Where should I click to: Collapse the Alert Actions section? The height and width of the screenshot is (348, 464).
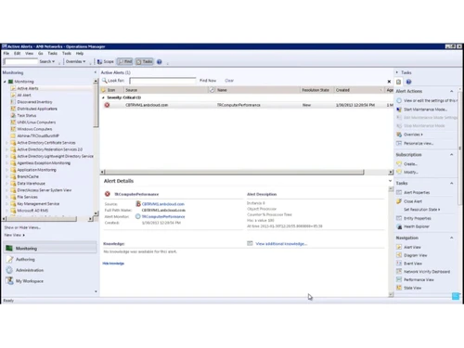pos(452,91)
